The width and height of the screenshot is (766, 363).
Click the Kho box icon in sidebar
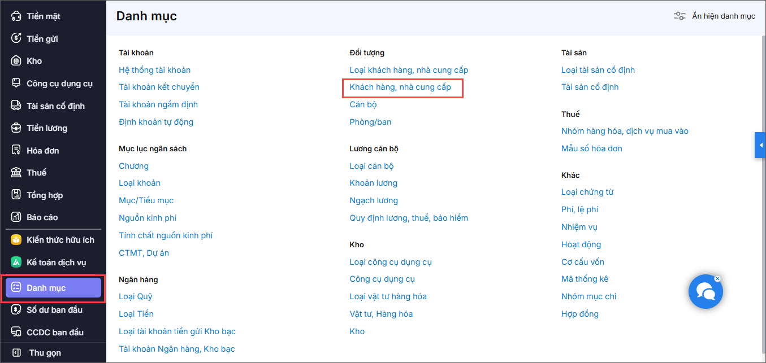(x=16, y=61)
